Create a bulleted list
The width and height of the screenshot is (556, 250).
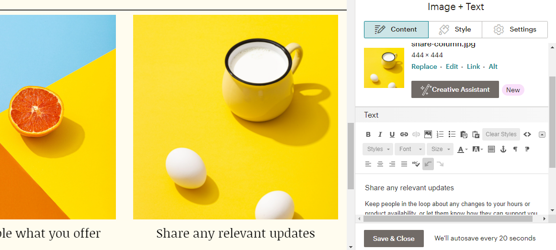[x=452, y=134]
